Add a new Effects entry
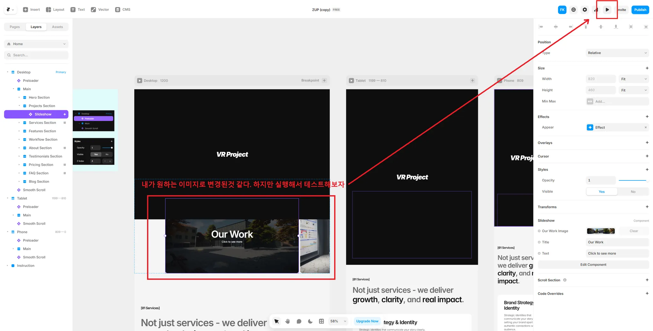The height and width of the screenshot is (331, 653). click(x=647, y=117)
